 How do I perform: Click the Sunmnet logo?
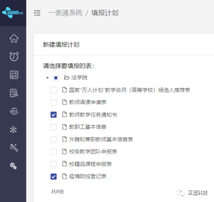point(13,13)
